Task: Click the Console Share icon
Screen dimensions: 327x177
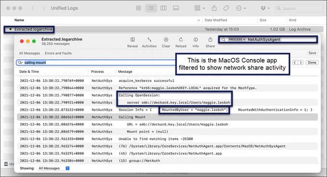Action: point(210,39)
